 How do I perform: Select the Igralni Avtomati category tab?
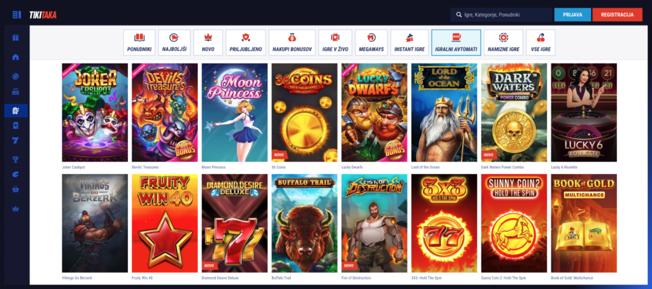coord(456,43)
